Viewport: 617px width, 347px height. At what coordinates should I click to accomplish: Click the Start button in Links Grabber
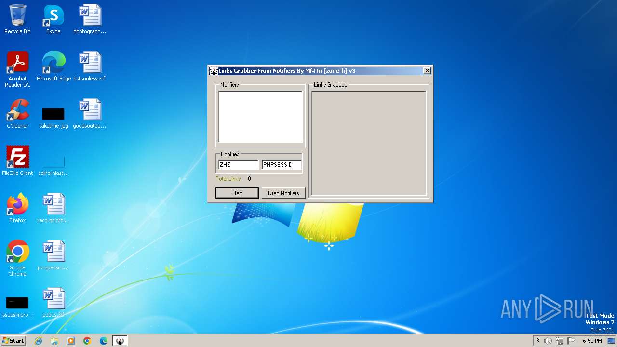237,193
